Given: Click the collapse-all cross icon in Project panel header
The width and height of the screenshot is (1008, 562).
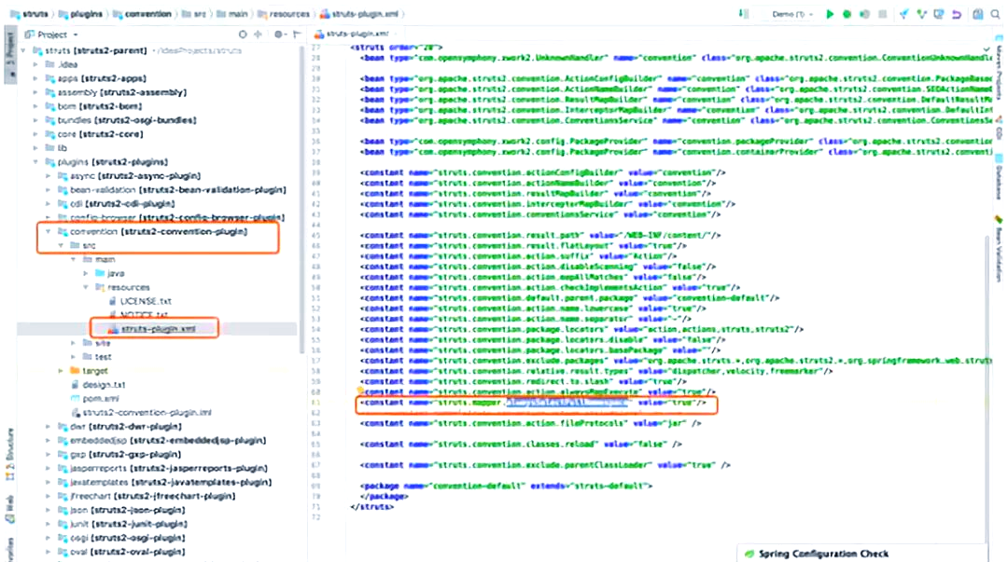Looking at the screenshot, I should (x=258, y=34).
